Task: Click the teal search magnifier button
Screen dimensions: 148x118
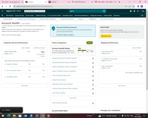Action: [104, 11]
